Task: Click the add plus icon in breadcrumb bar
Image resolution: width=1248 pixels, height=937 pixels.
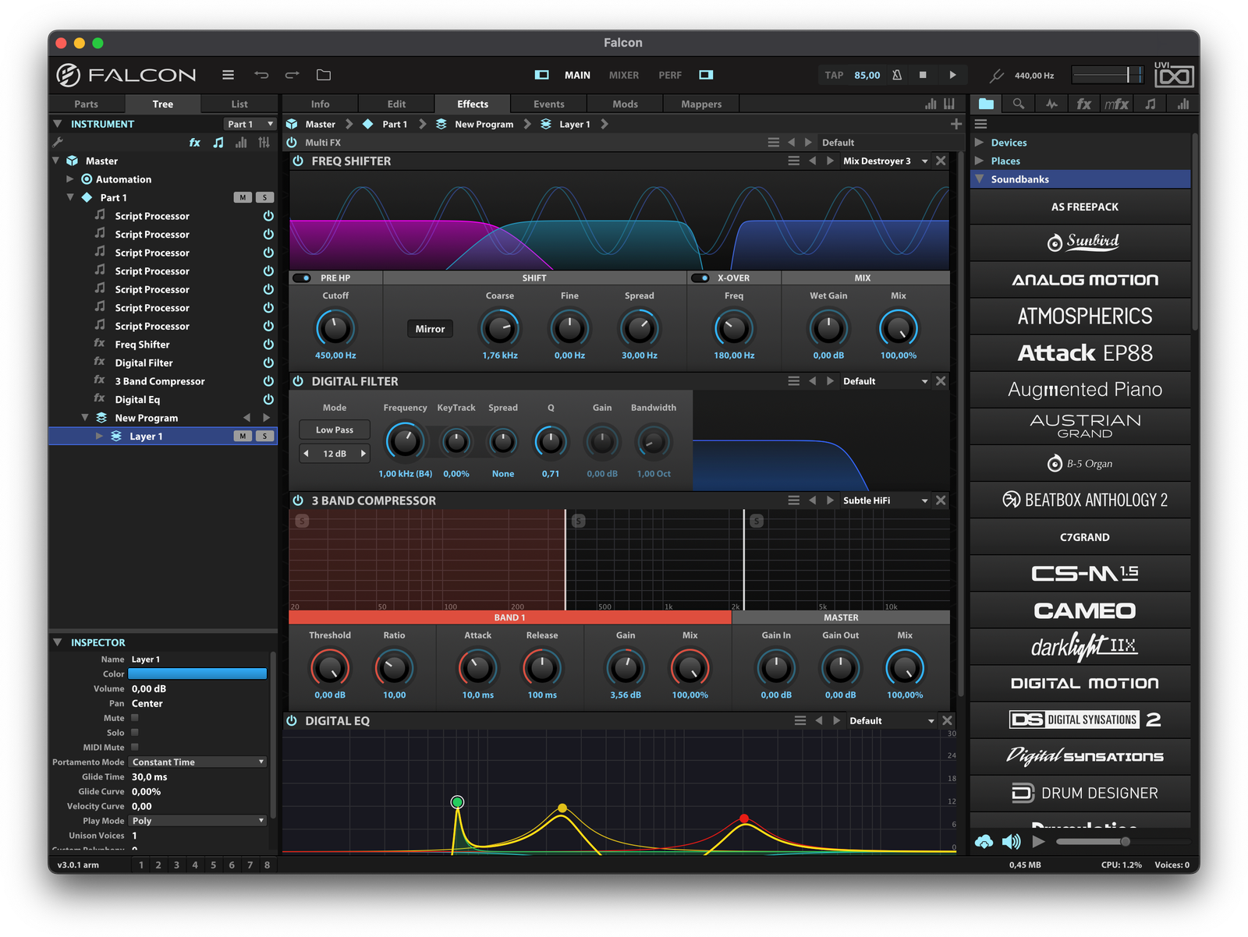Action: [x=956, y=124]
